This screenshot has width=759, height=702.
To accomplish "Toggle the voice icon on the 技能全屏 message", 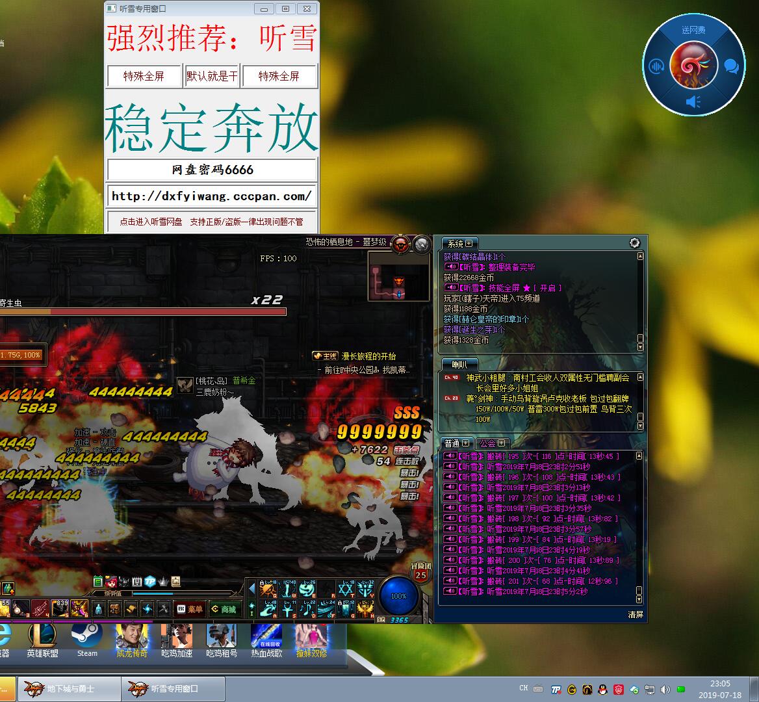I will click(451, 287).
